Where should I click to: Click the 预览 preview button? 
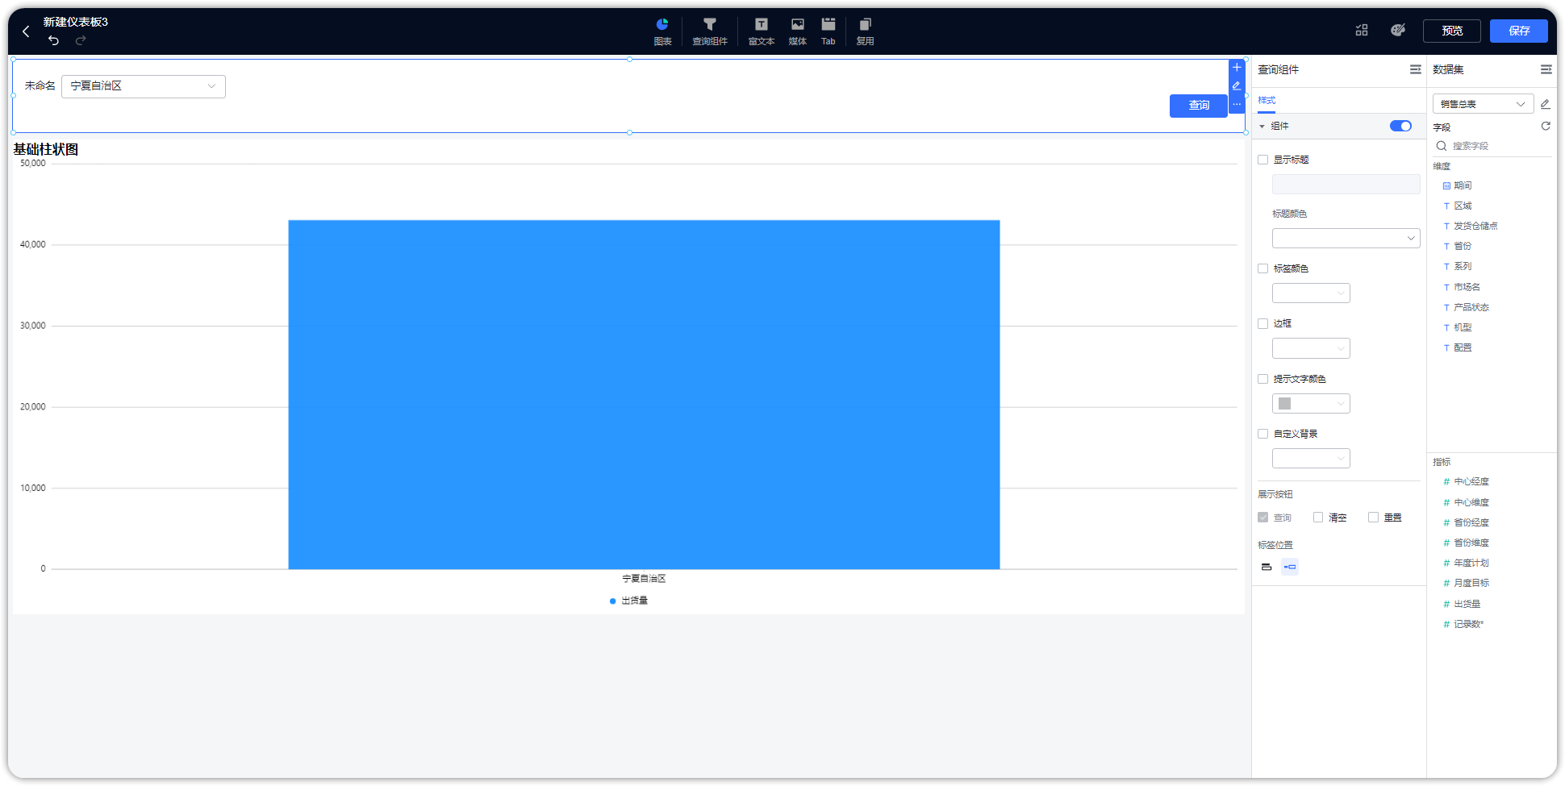(1452, 31)
